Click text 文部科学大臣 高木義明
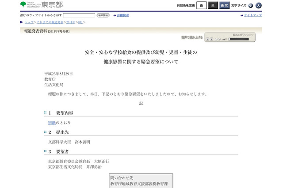Image resolution: width=283 pixels, height=188 pixels. point(69,142)
